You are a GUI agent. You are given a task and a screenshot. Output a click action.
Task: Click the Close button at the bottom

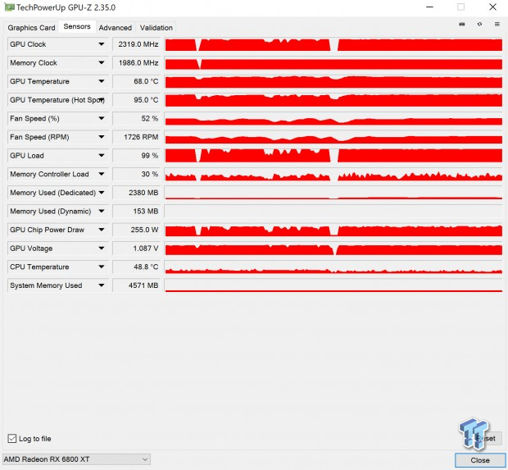[480, 460]
